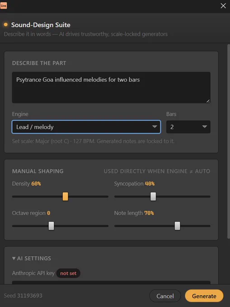
Task: Click the Density slider handle
Action: (x=65, y=196)
